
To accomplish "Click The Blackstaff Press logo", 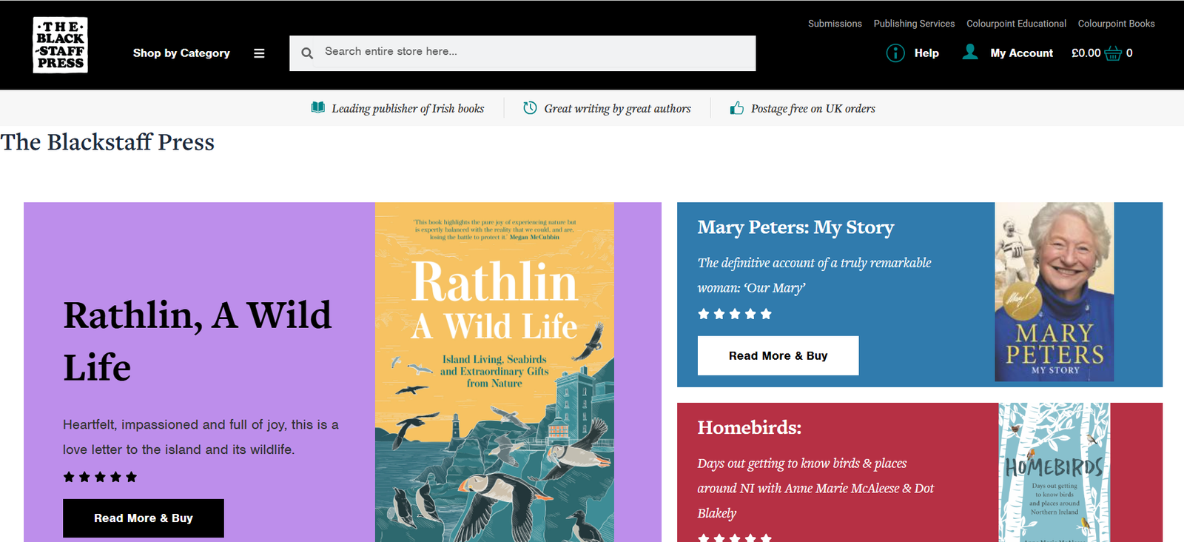I will tap(61, 45).
